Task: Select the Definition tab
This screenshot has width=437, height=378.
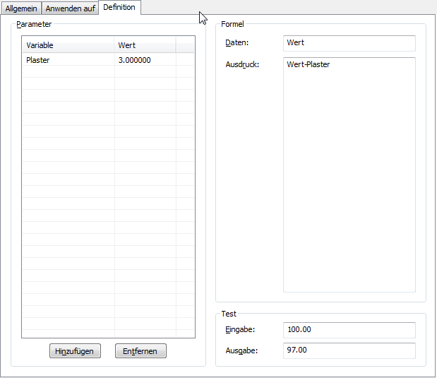Action: tap(119, 7)
